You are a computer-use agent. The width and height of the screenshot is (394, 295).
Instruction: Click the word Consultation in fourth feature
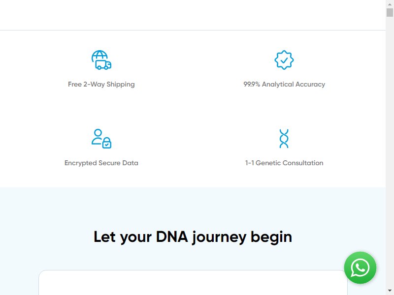tap(303, 163)
